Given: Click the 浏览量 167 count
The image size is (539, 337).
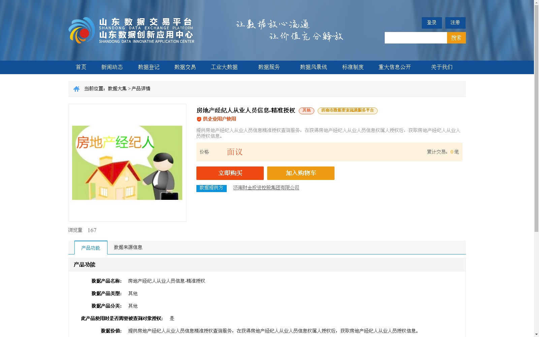Looking at the screenshot, I should pos(82,230).
